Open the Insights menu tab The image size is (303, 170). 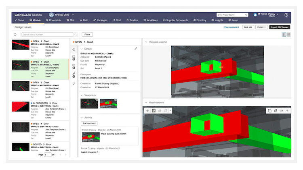click(217, 20)
